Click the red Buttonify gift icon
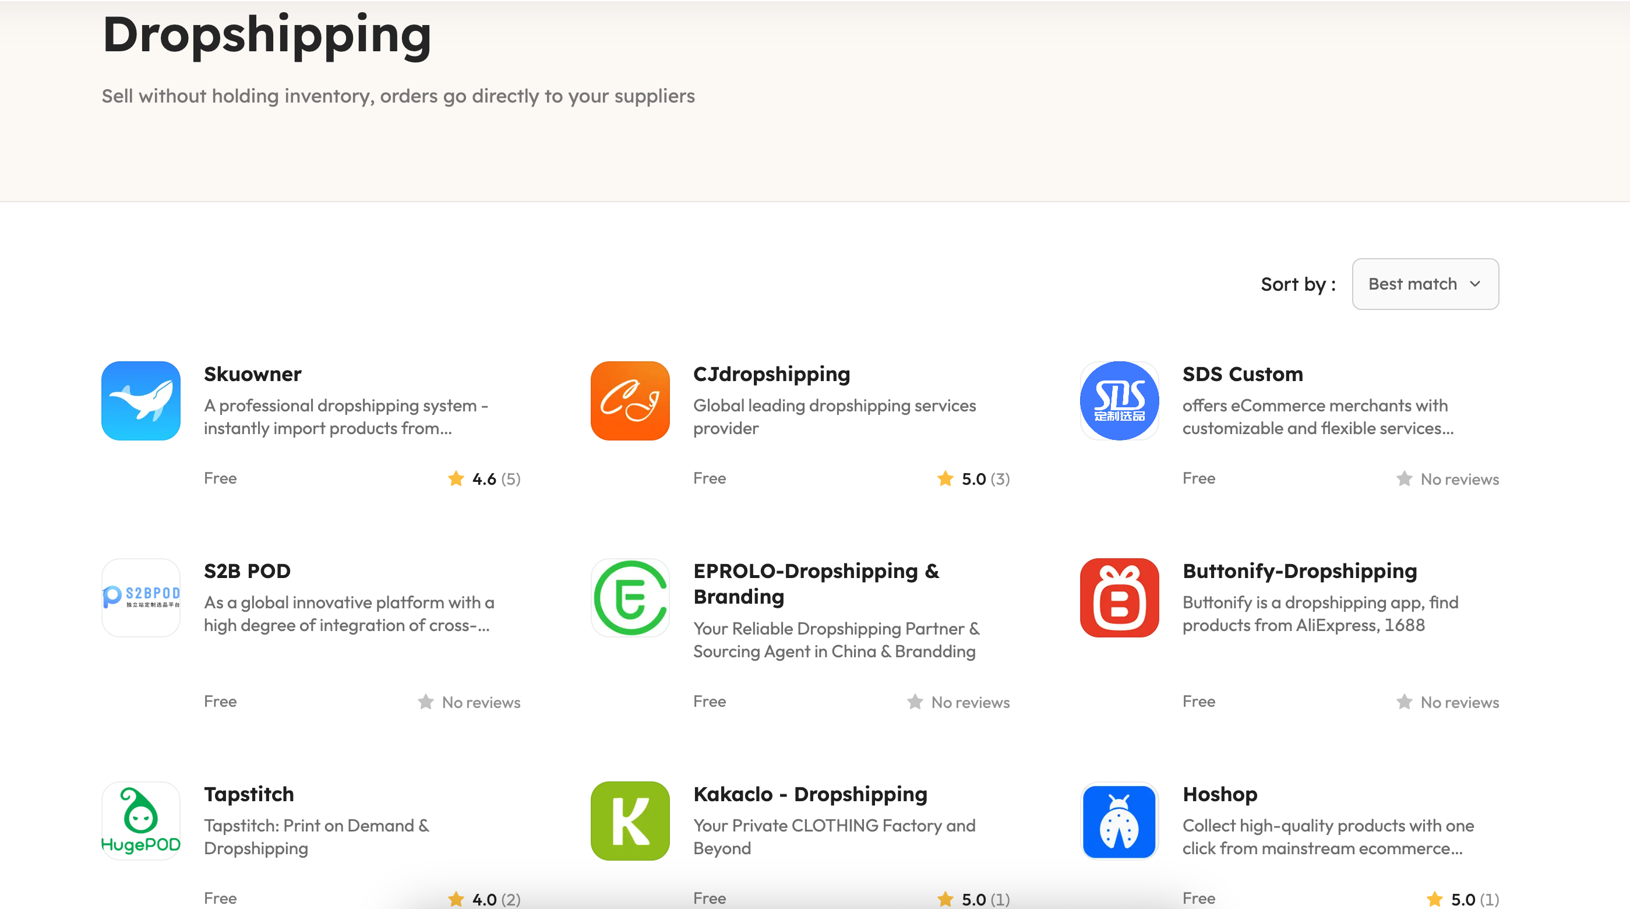Screen dimensions: 1630x909 pos(1119,598)
